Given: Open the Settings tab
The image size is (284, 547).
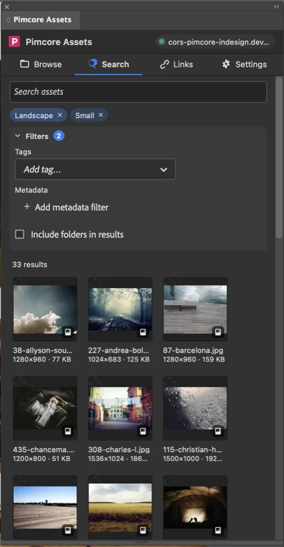Looking at the screenshot, I should [x=244, y=64].
